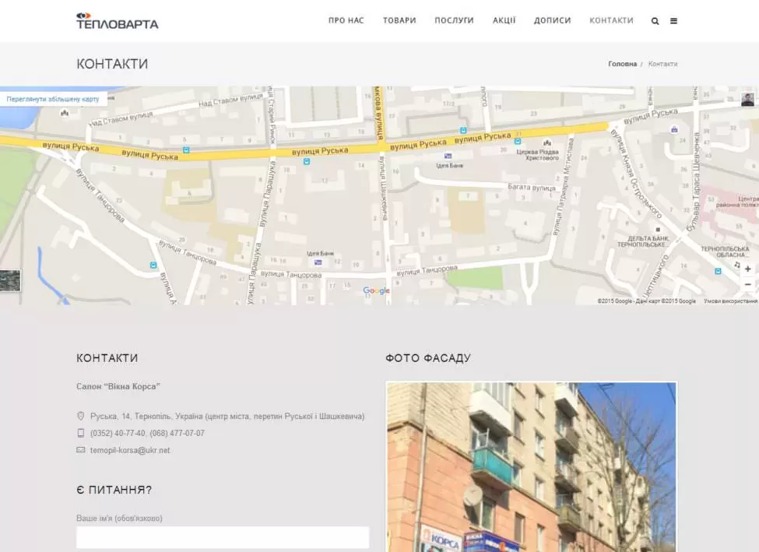Click the Google account avatar on map
The height and width of the screenshot is (552, 759).
click(747, 99)
